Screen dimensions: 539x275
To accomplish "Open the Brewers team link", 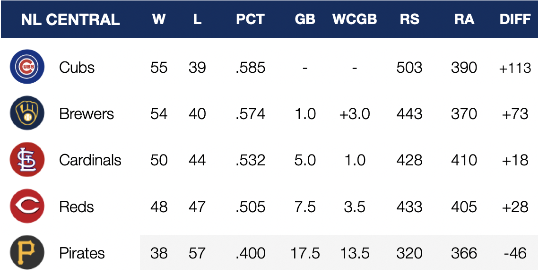I will coord(87,114).
